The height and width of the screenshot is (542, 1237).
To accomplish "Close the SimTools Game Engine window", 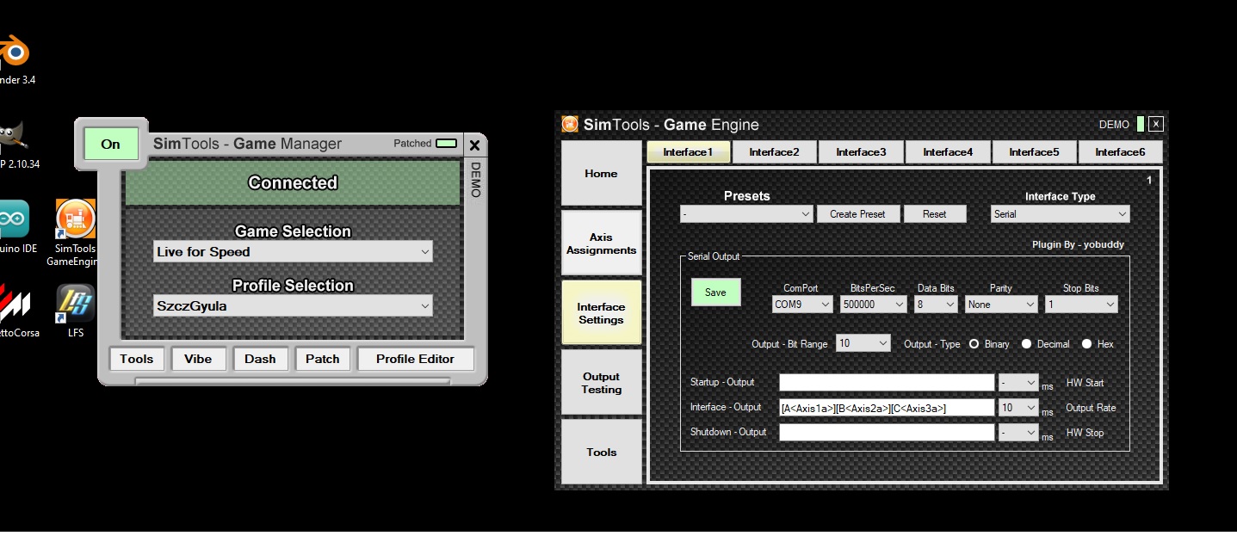I will [1155, 124].
